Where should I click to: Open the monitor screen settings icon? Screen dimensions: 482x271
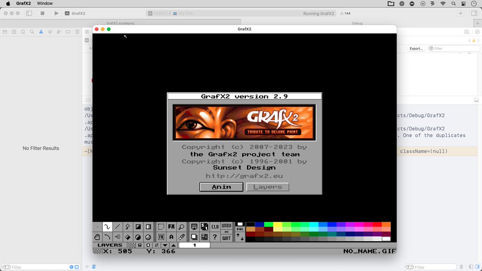(x=194, y=227)
